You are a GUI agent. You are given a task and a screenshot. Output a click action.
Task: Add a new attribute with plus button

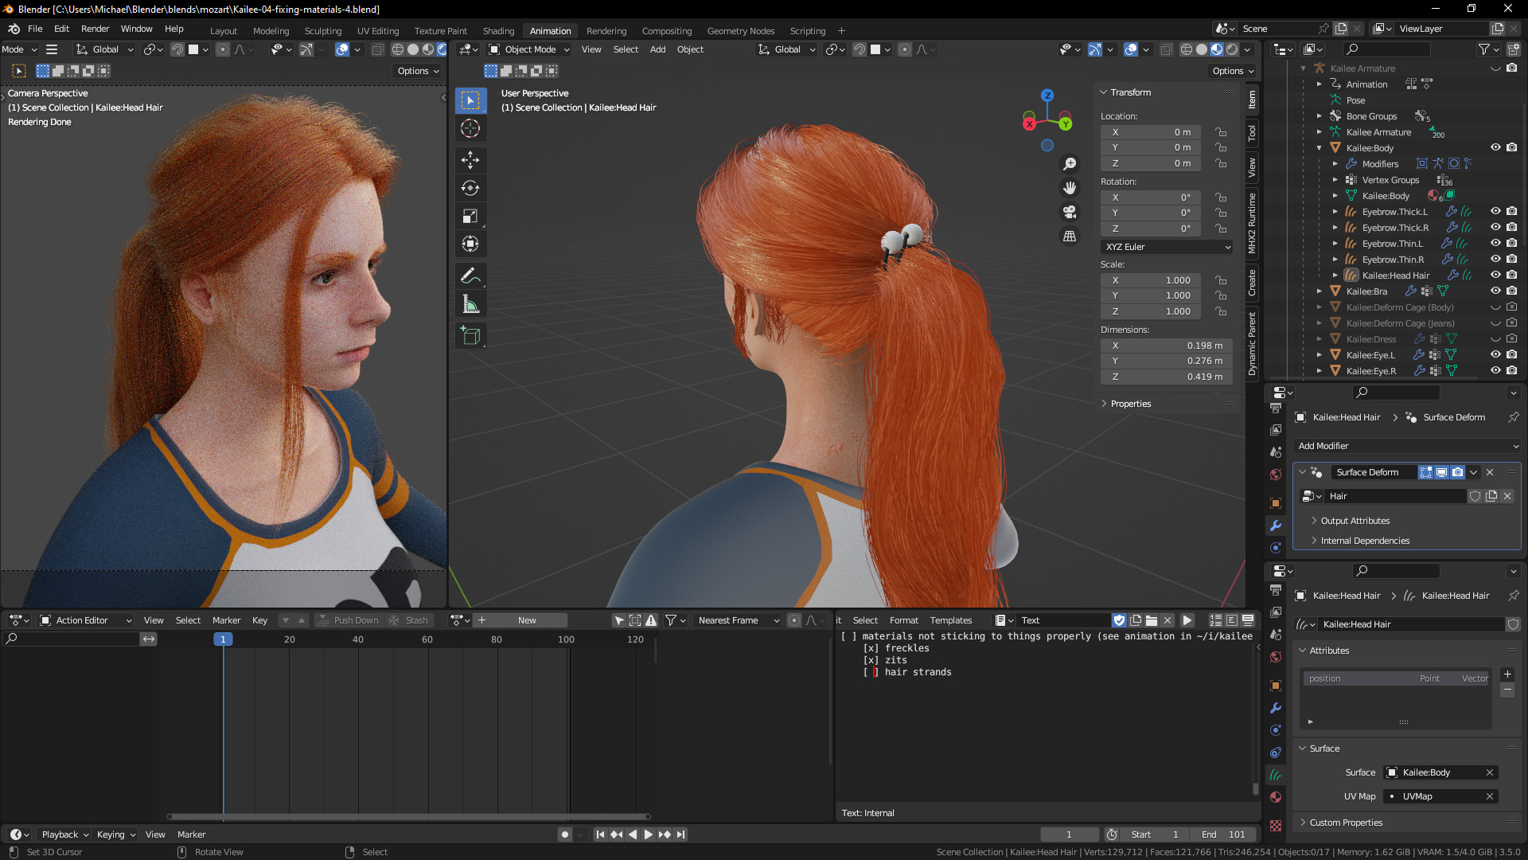[1507, 674]
